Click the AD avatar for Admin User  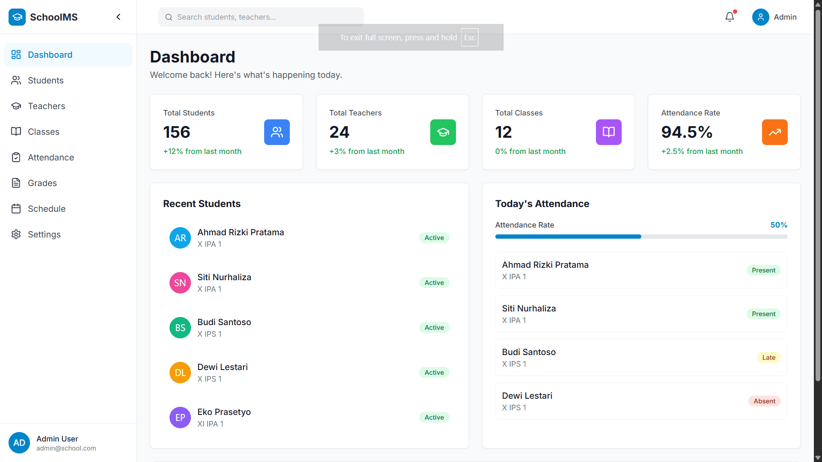[x=19, y=443]
